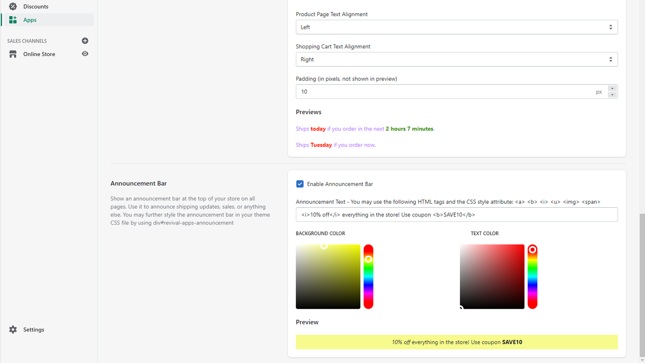
Task: Open Shopping Cart Text Alignment dropdown
Action: pyautogui.click(x=457, y=59)
